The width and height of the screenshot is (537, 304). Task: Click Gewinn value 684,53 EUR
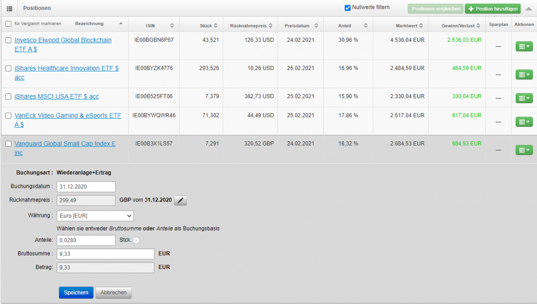tap(467, 143)
